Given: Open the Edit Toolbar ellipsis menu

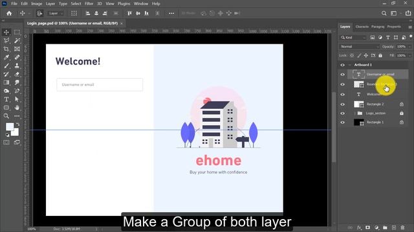Looking at the screenshot, I should coord(17,116).
